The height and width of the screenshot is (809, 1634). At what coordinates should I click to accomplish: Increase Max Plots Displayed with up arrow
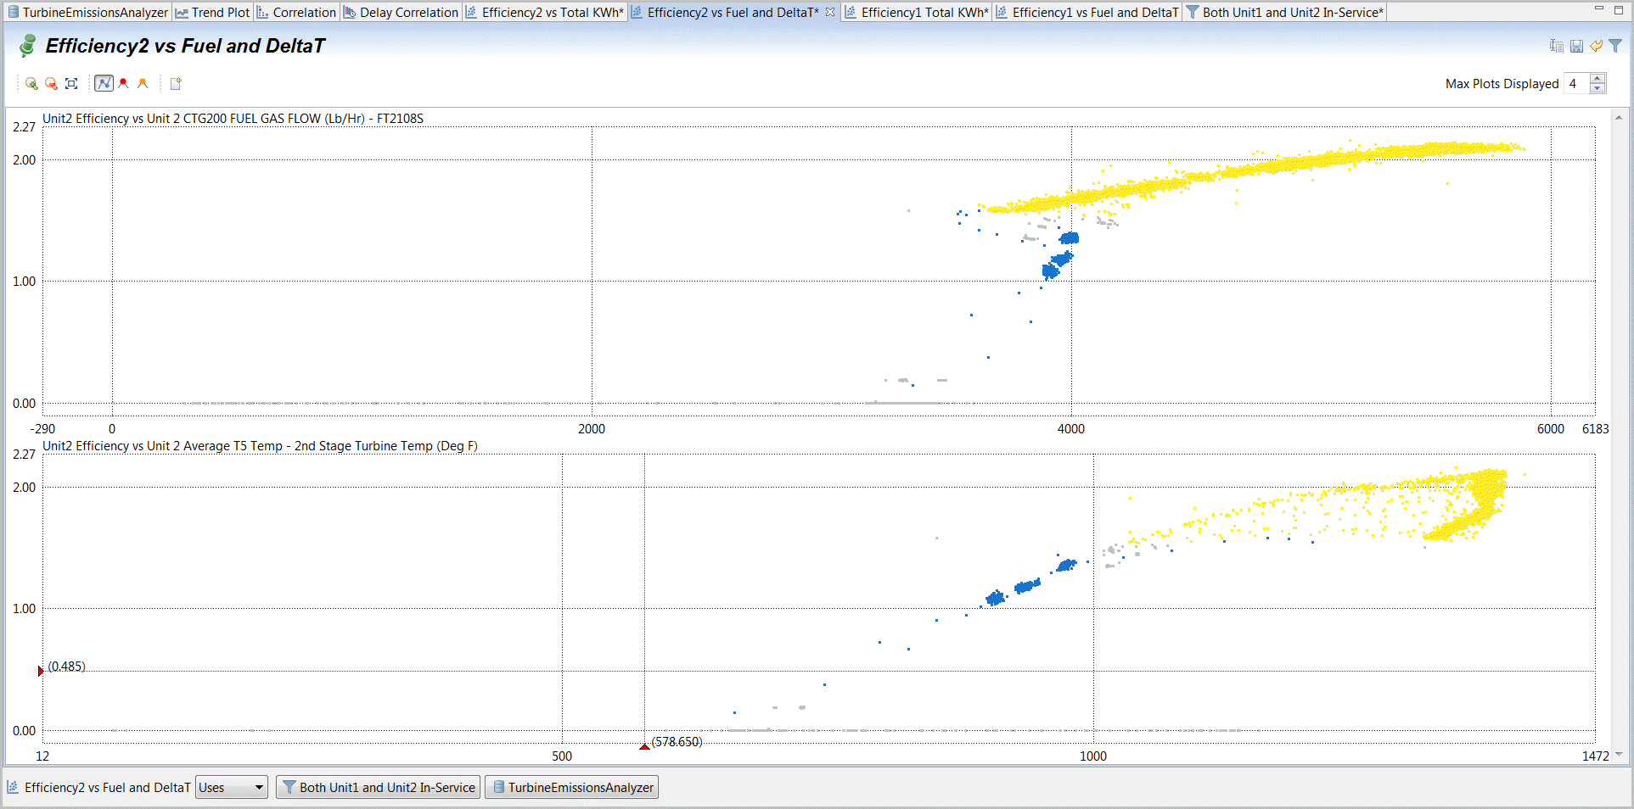coord(1598,79)
